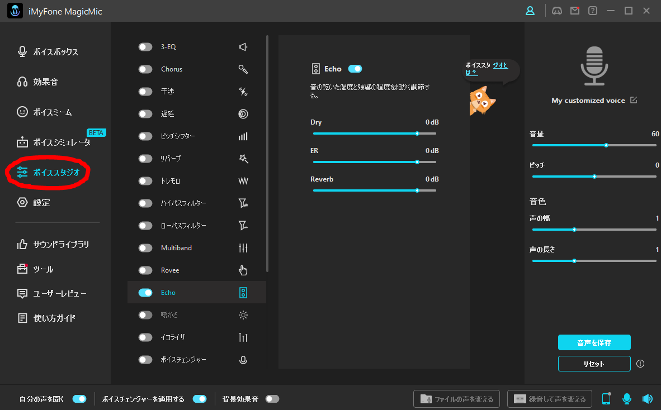Enable the Chorus effect toggle
The image size is (661, 410).
coord(145,69)
